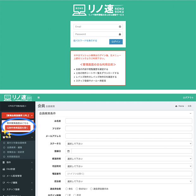Expand the ページ編集 sidebar menu

[18, 183]
